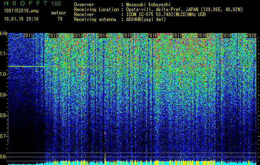This screenshot has height=165, width=260.
Task: Click the 2018 time marker
Action: pyautogui.click(x=202, y=35)
